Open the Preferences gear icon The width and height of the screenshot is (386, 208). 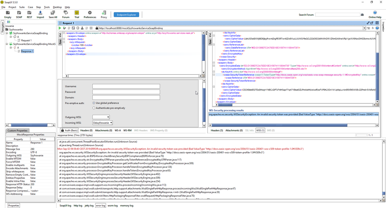pos(90,15)
